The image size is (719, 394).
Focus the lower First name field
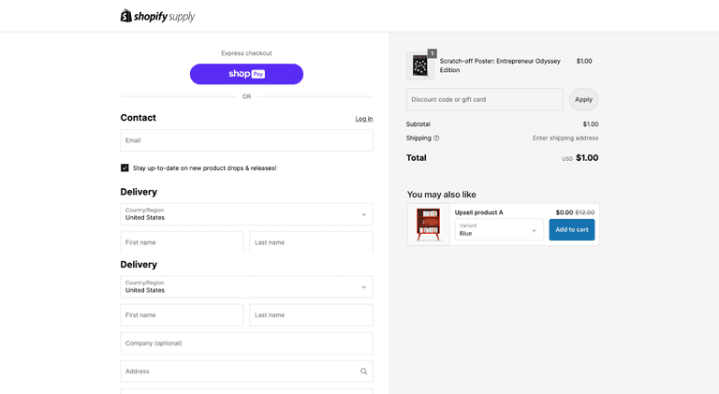(x=182, y=315)
